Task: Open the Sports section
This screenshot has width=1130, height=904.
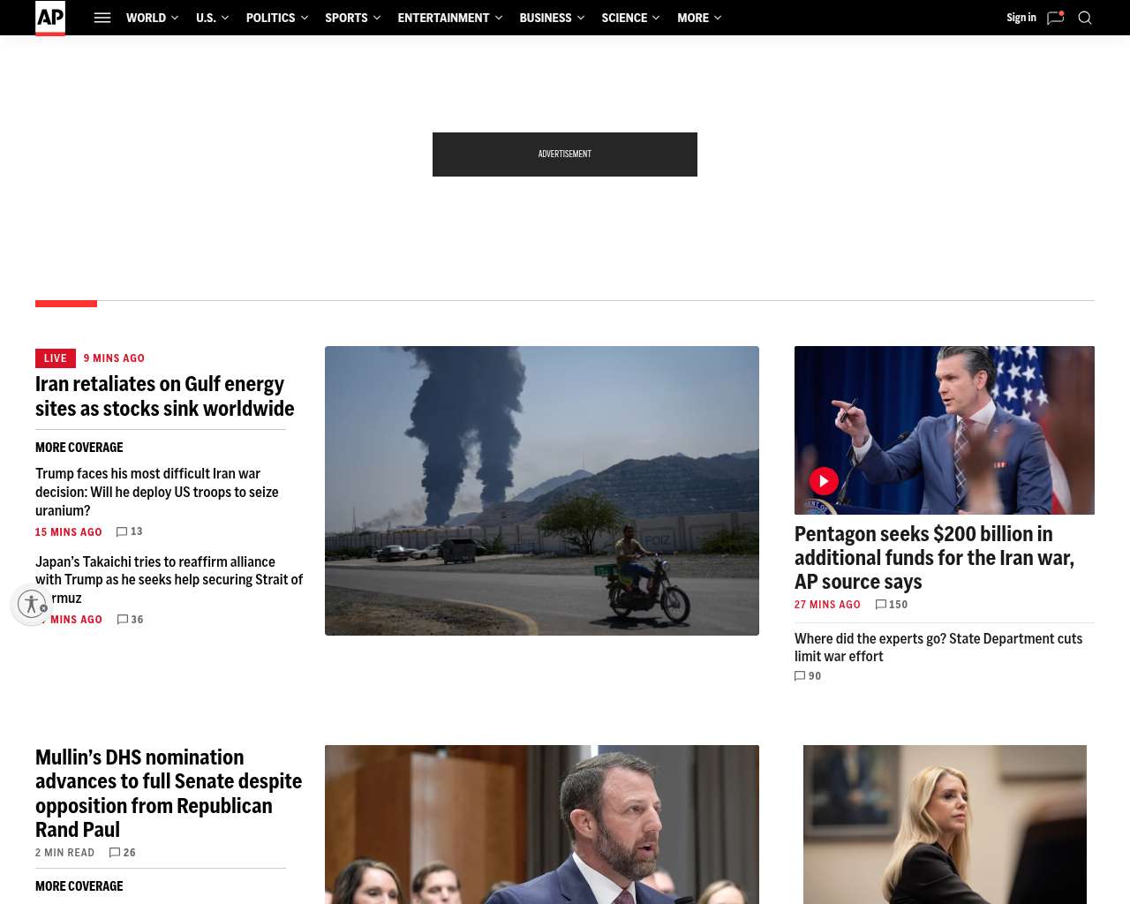Action: [346, 18]
